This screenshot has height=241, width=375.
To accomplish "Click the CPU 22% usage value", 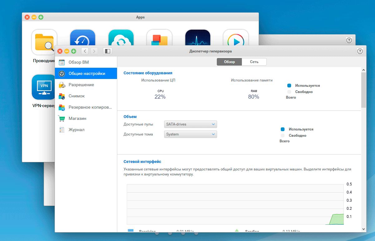I will tap(160, 97).
